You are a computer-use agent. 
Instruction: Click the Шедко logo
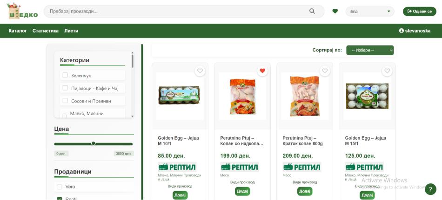pyautogui.click(x=23, y=11)
